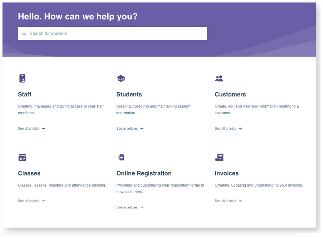
Task: Click the calendar icon above Classes
Action: 22,157
